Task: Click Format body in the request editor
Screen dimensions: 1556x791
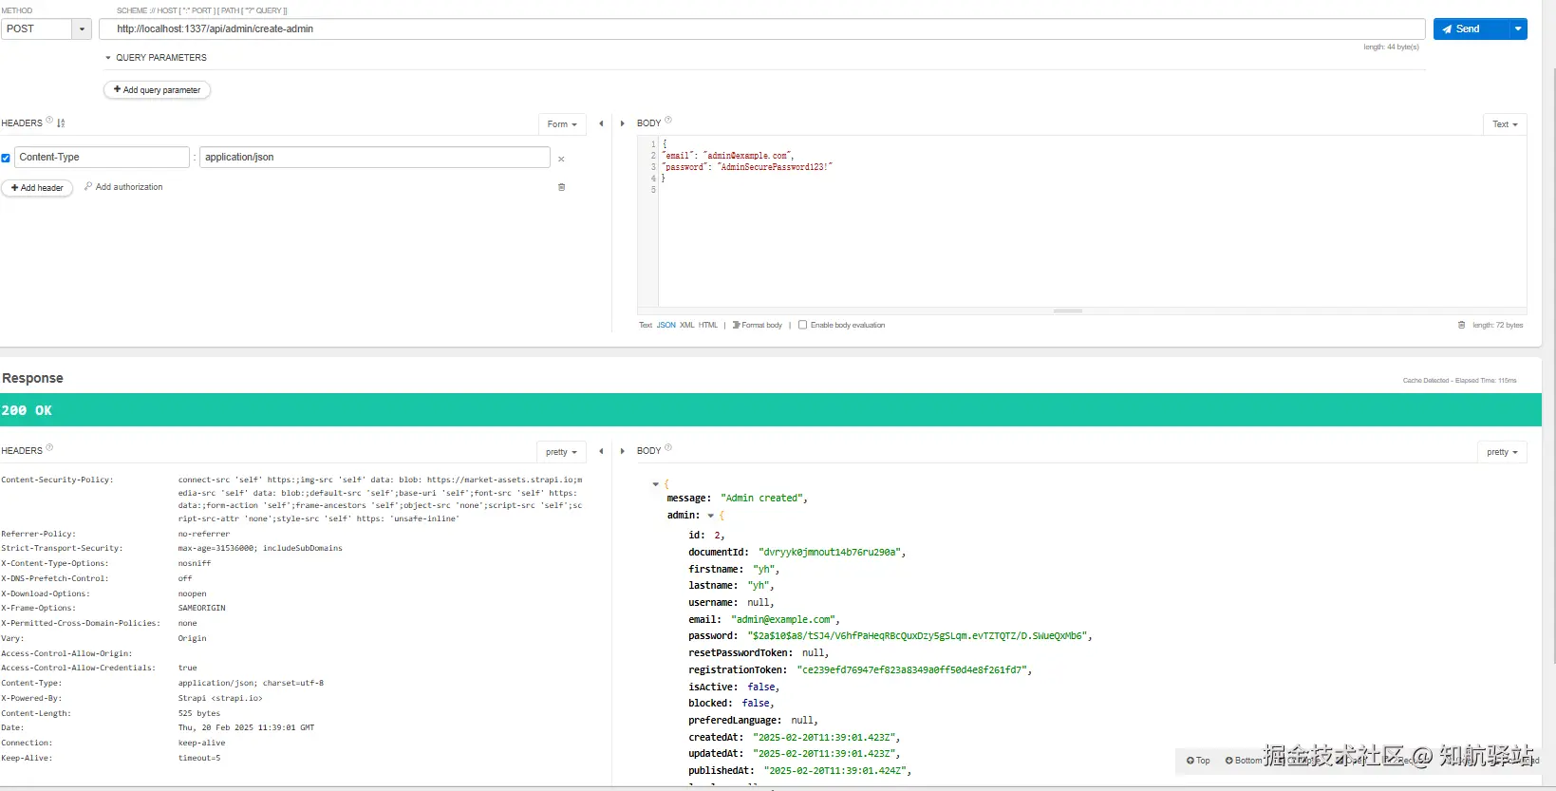Action: tap(758, 325)
